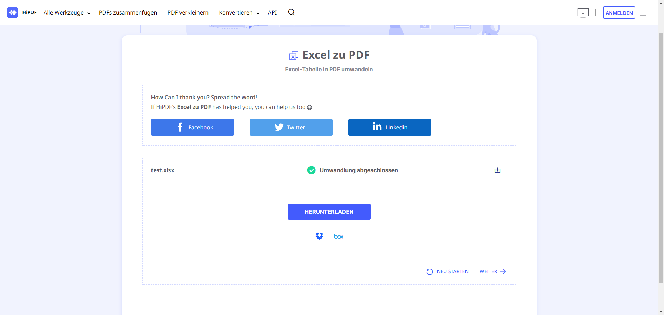Click the 'Excel zu PDF' heading
The width and height of the screenshot is (664, 315).
point(336,55)
